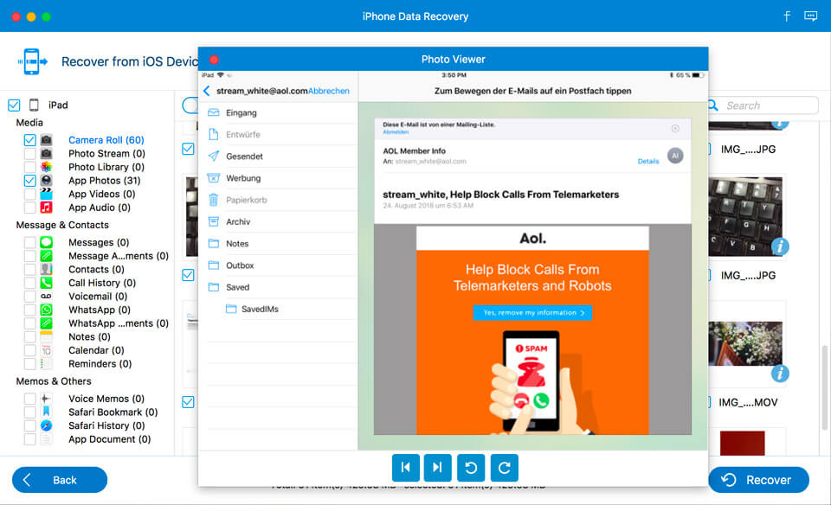Uncheck the App Photos checkbox

tap(30, 181)
